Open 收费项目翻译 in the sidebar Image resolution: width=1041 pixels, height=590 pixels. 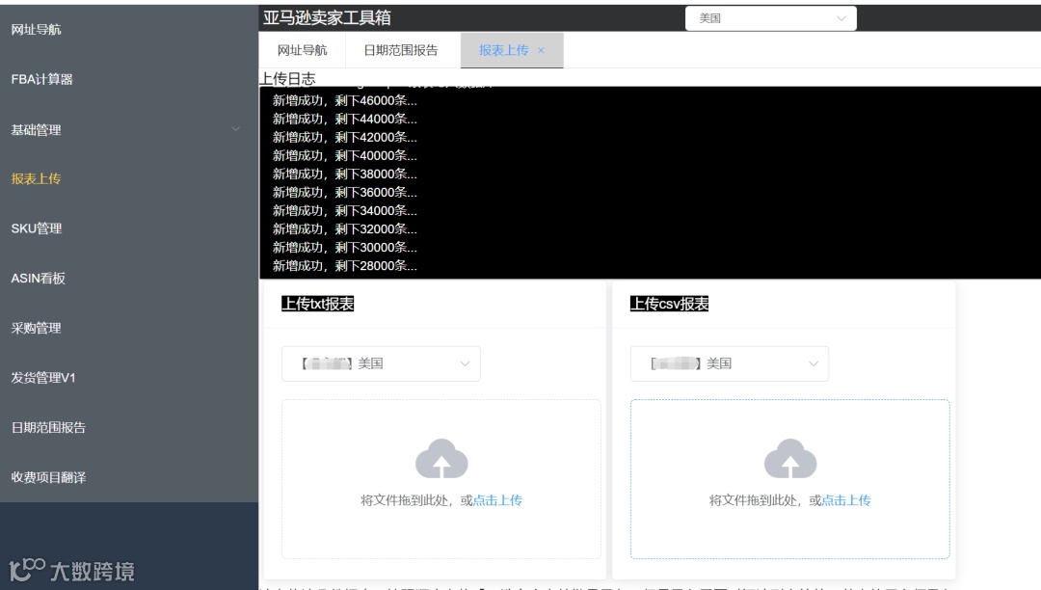[x=48, y=477]
